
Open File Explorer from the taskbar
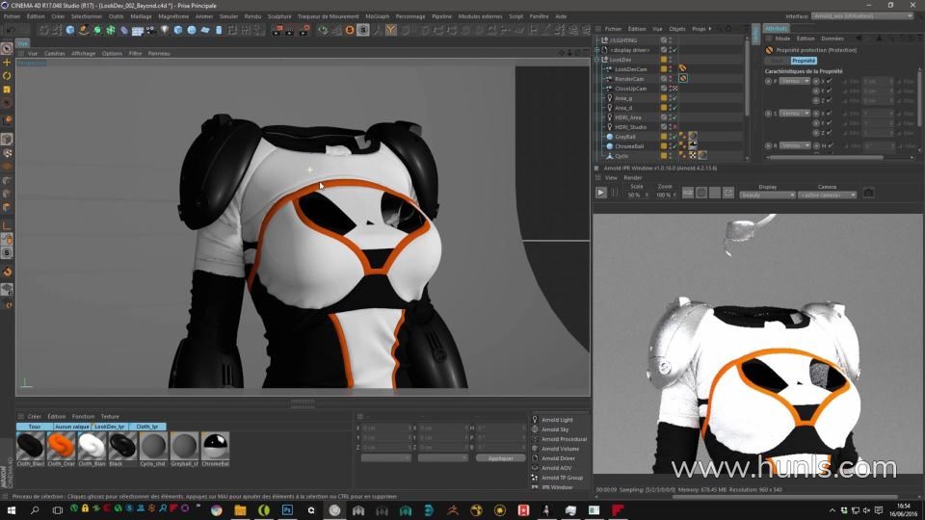(x=240, y=510)
